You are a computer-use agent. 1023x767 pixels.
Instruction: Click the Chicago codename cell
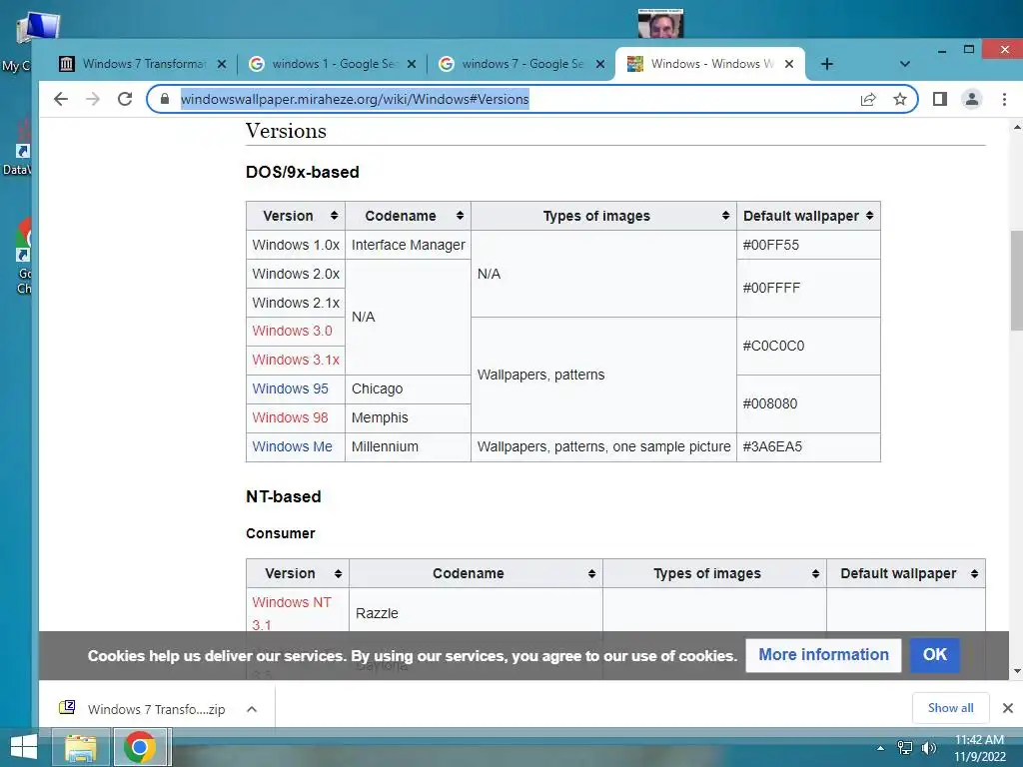pos(408,388)
